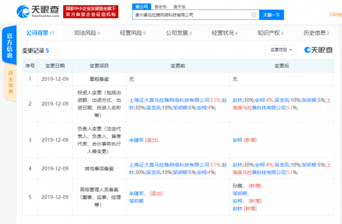Open 邹邦银 link in row 5 变更前
The height and width of the screenshot is (224, 342).
click(x=136, y=201)
